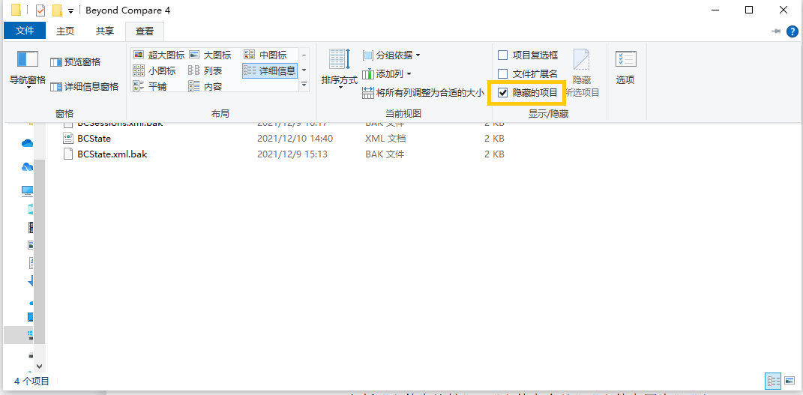This screenshot has width=803, height=395.
Task: Click the Properties checkmark icon in title bar
Action: point(40,10)
